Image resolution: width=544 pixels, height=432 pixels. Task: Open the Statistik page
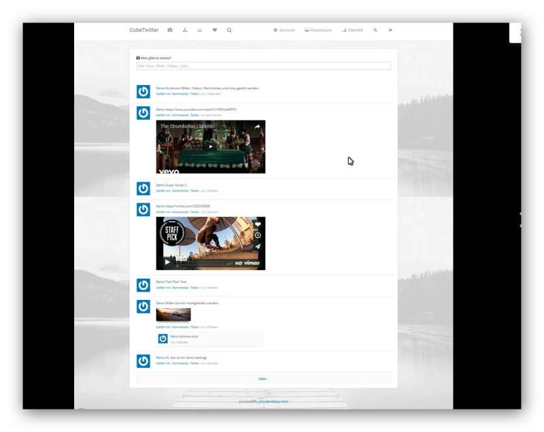pyautogui.click(x=352, y=30)
